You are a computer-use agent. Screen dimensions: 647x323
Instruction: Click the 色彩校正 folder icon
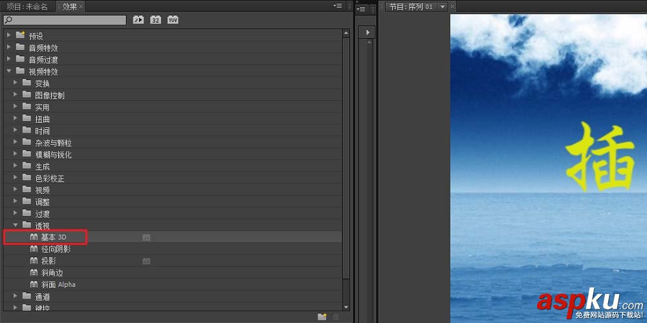[x=27, y=178]
